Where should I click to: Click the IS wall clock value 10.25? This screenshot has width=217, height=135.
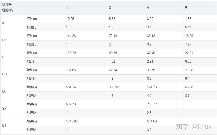pos(70,19)
